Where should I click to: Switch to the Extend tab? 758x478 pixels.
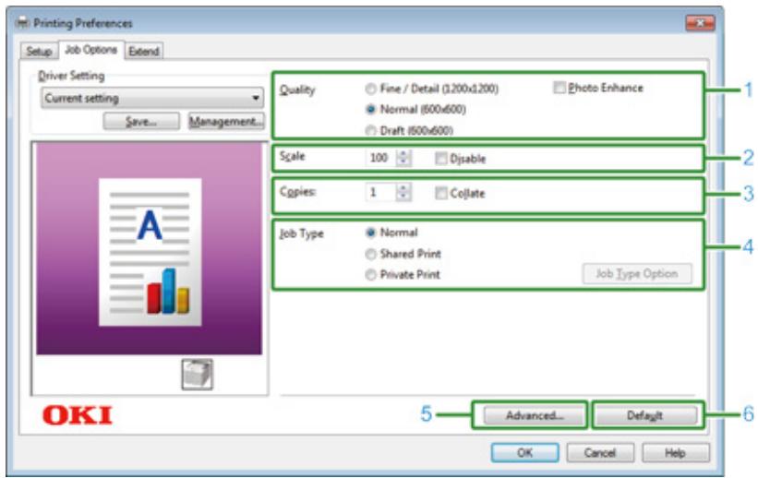tap(144, 52)
